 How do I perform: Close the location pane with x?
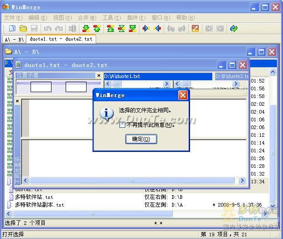pyautogui.click(x=99, y=75)
